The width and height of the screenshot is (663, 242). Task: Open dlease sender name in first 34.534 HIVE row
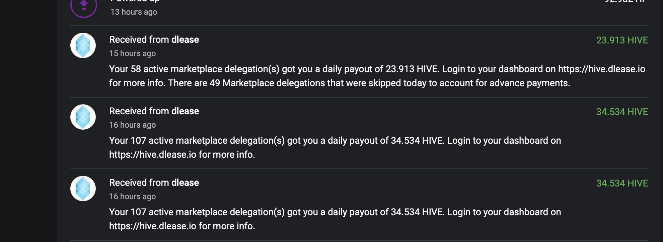point(185,111)
